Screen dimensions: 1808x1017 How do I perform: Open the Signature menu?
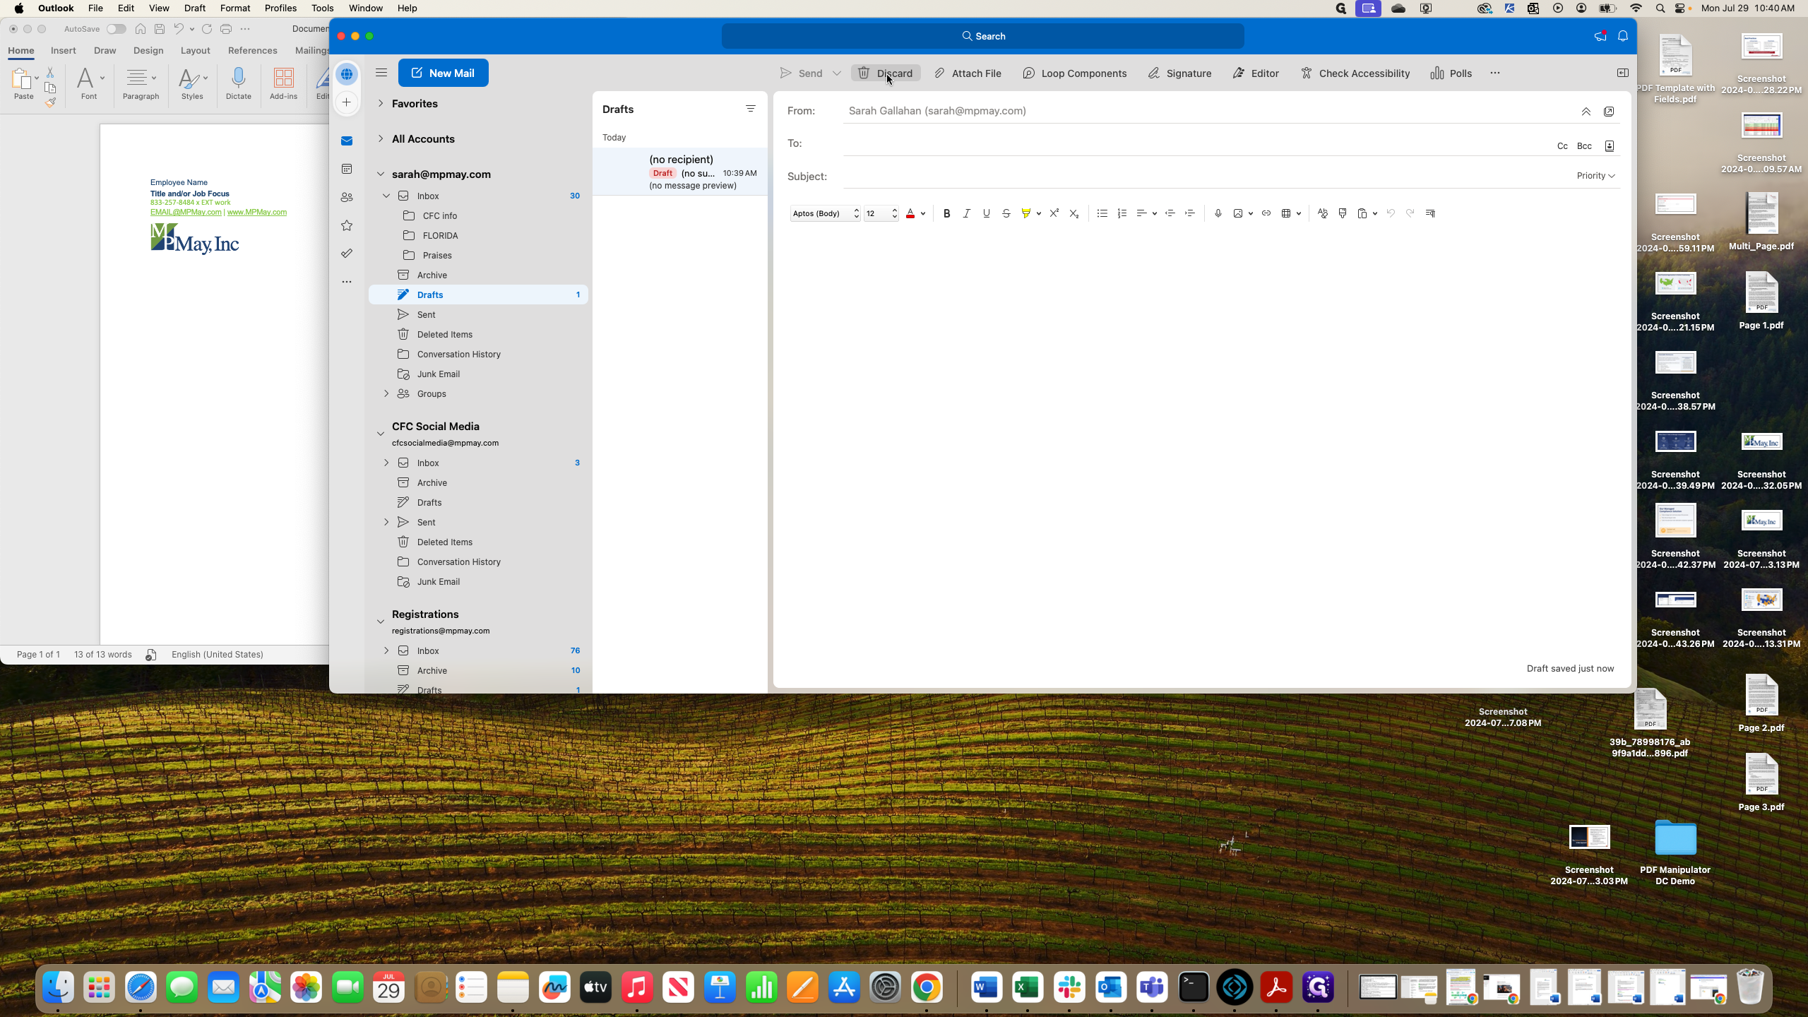tap(1179, 73)
